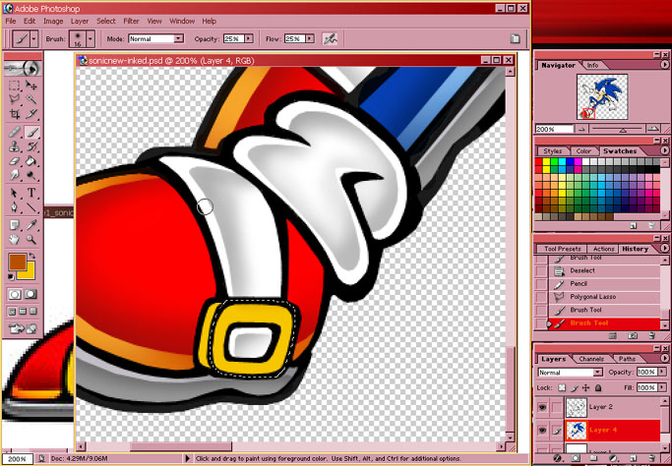Switch to the Info tab

coord(592,65)
